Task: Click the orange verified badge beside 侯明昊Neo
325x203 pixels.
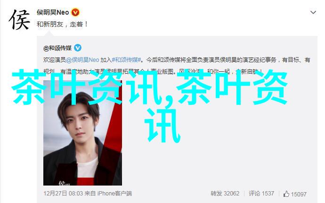Action: click(75, 12)
